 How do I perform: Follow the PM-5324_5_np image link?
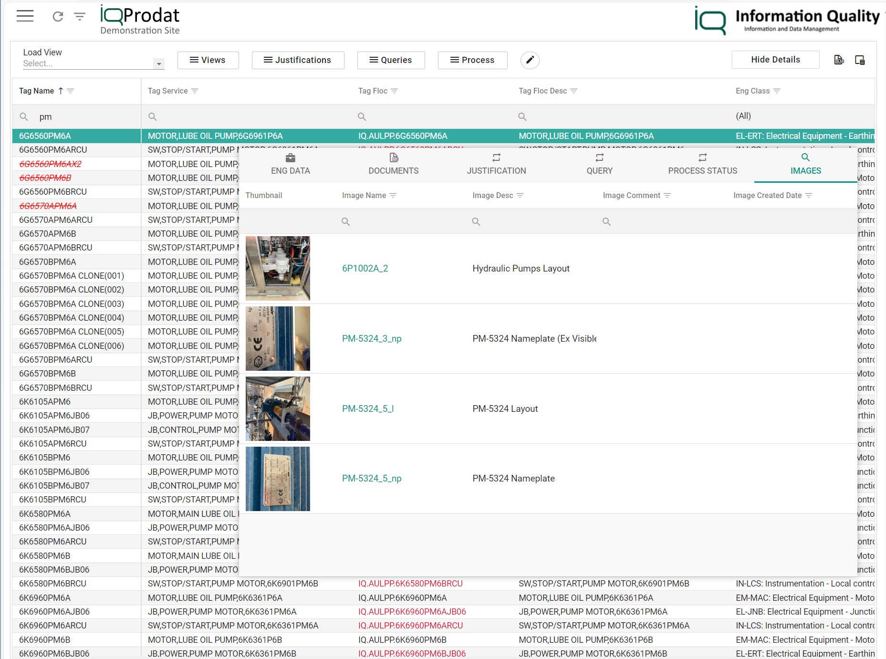tap(372, 478)
